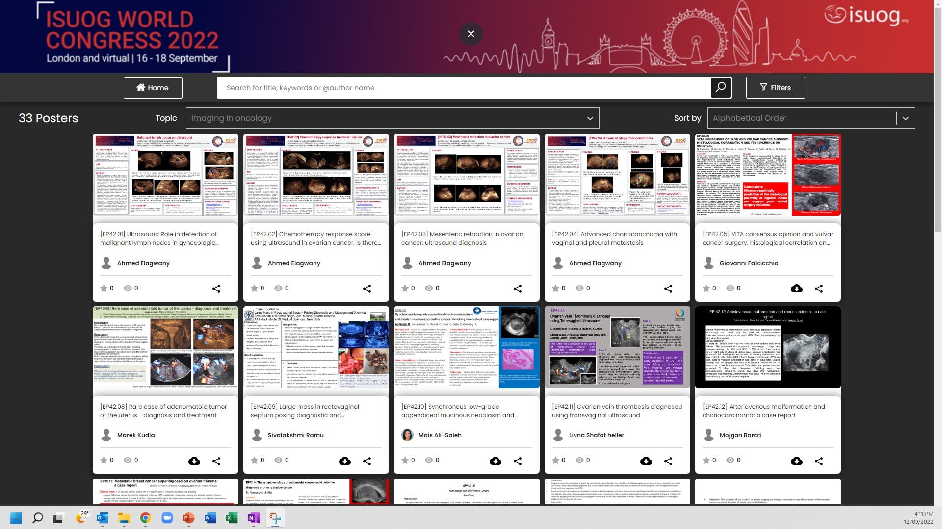Open OneNote from taskbar
942x529 pixels.
click(253, 518)
